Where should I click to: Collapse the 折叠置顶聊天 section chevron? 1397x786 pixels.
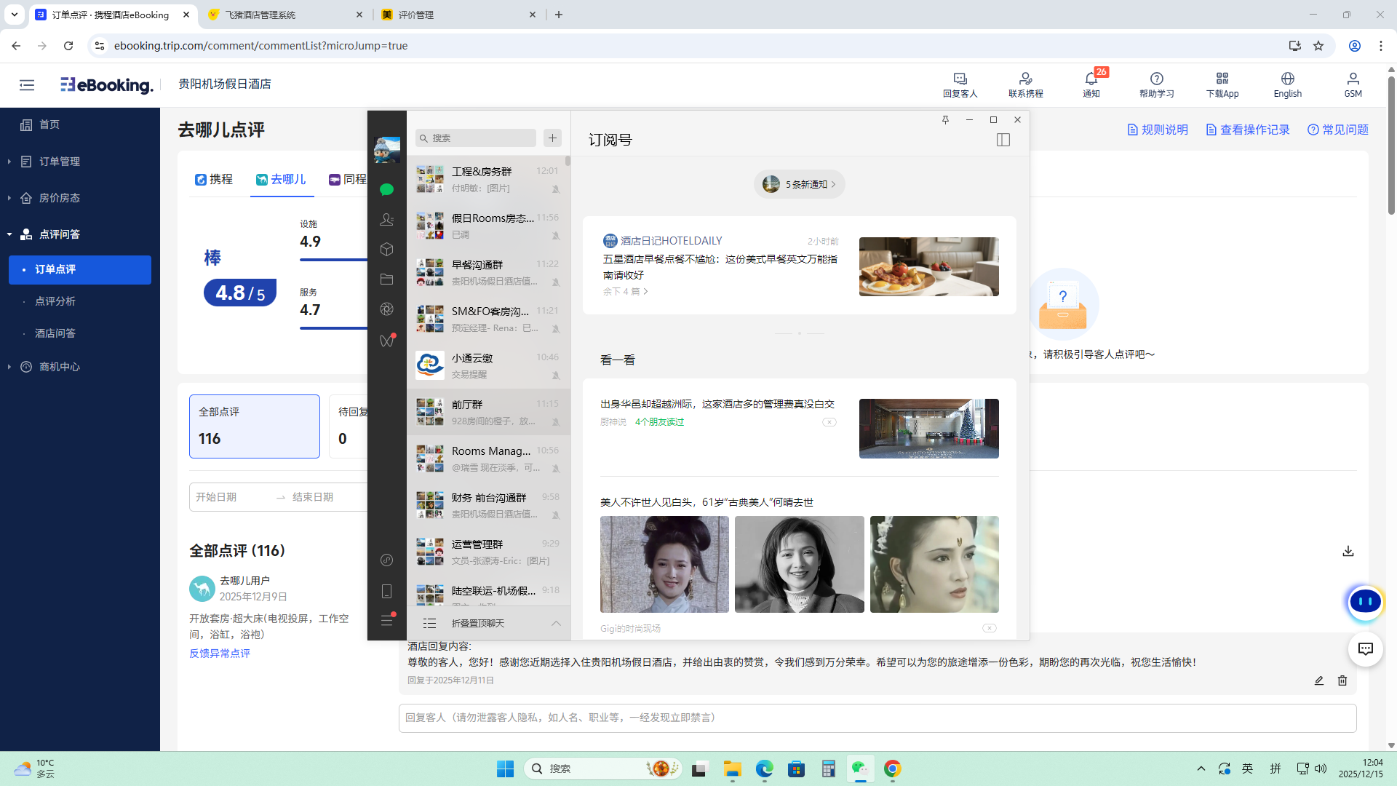[x=556, y=623]
